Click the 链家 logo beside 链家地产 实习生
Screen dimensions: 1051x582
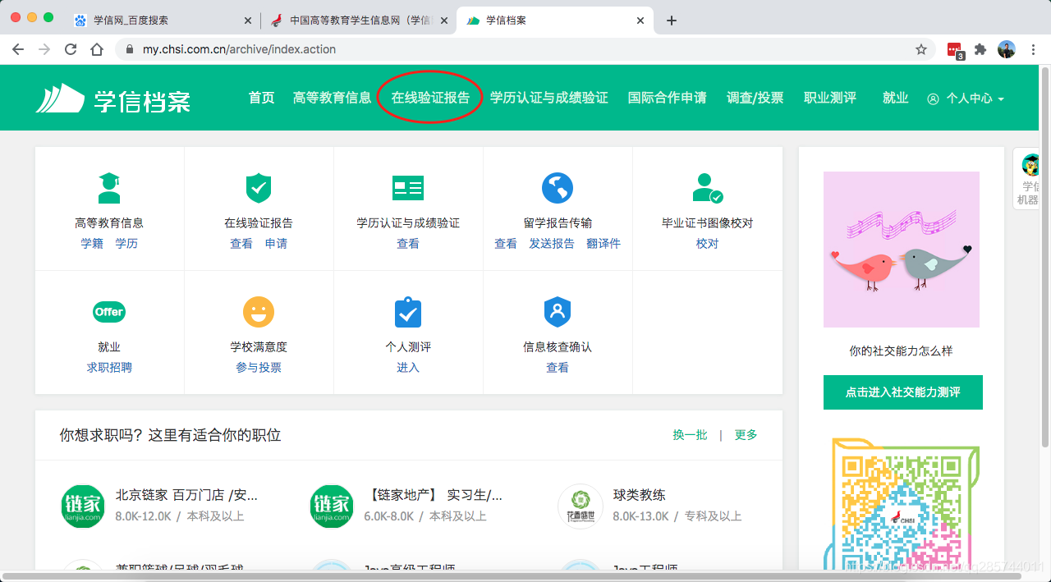click(331, 506)
